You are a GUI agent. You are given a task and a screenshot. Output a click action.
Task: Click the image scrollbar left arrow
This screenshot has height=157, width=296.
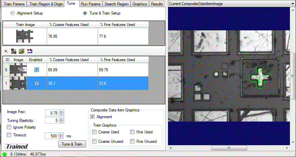[170, 148]
